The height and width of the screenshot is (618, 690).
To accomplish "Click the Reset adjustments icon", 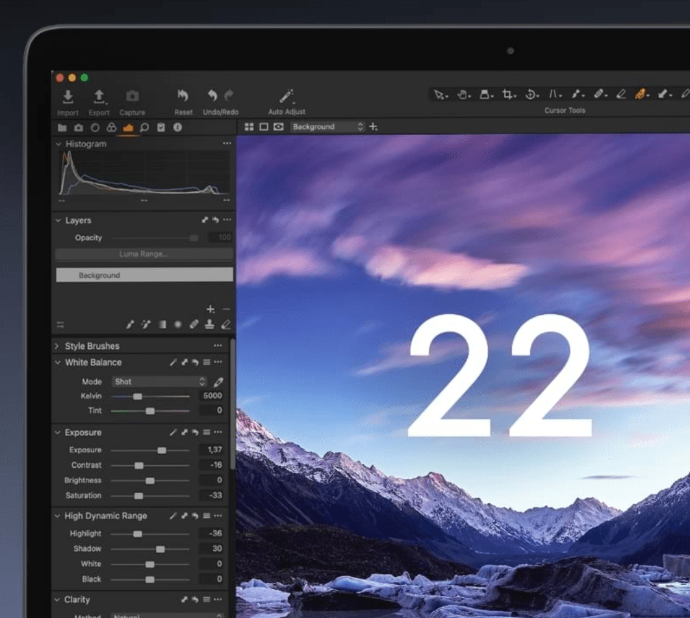I will coord(183,96).
